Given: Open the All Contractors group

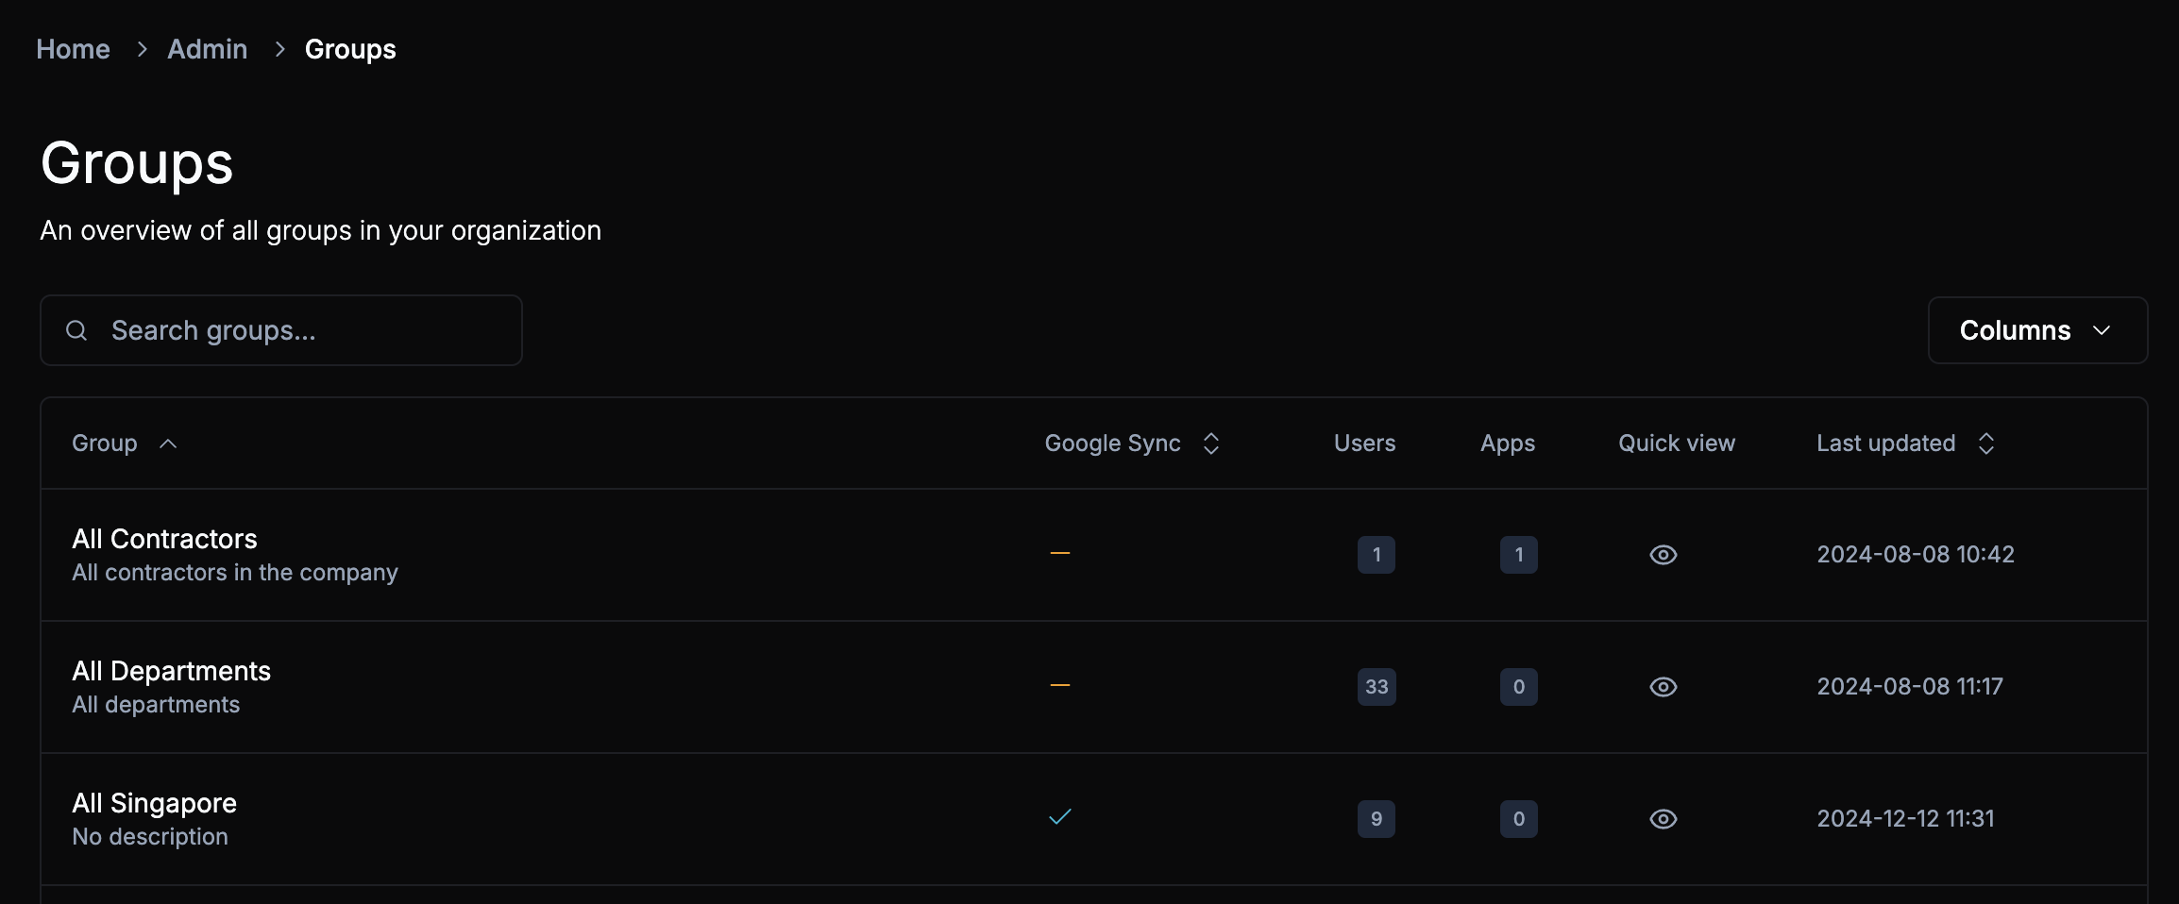Looking at the screenshot, I should tap(164, 539).
